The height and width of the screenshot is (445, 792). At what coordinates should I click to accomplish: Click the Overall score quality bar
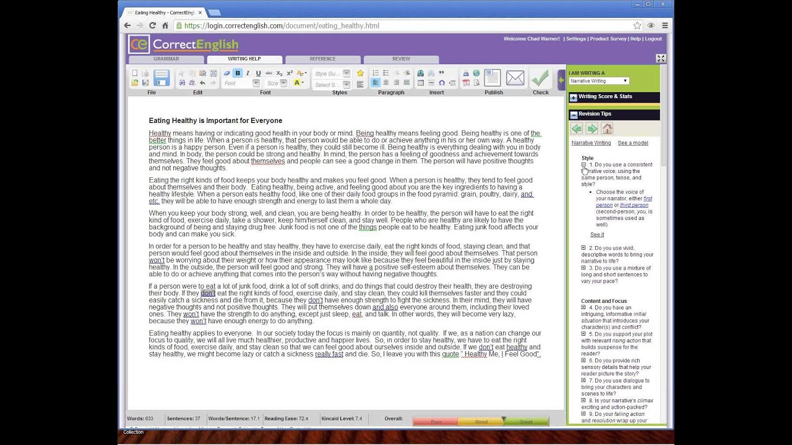point(481,422)
